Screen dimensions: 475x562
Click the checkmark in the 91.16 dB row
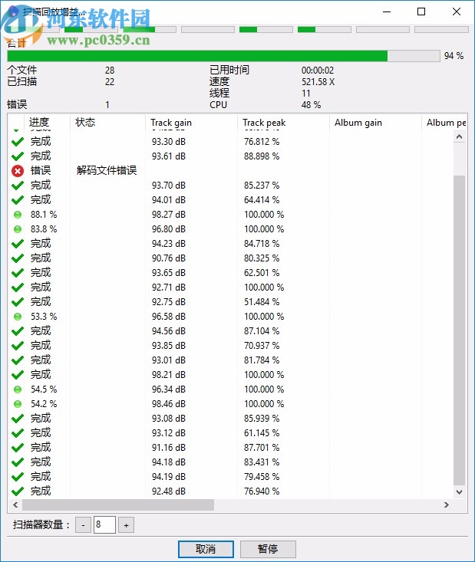click(x=17, y=448)
